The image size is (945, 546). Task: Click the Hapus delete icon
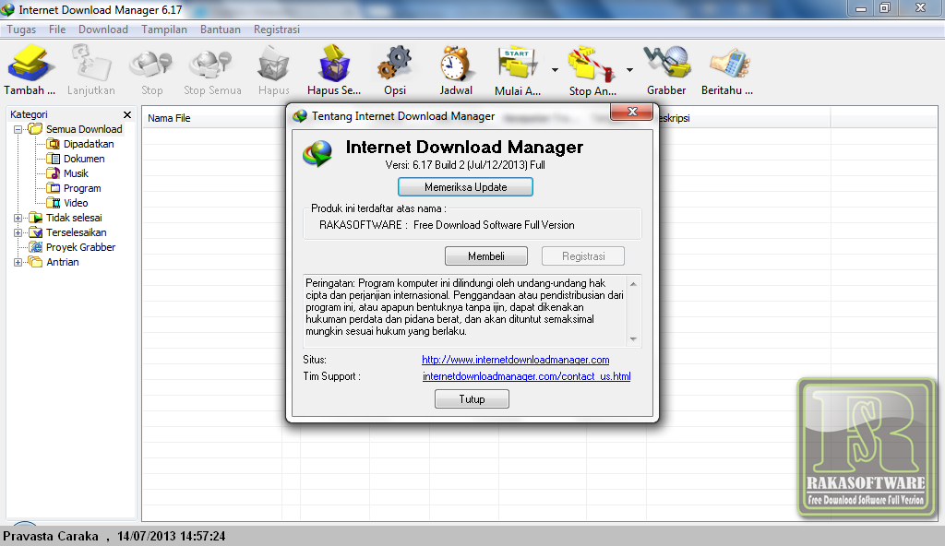click(x=273, y=64)
